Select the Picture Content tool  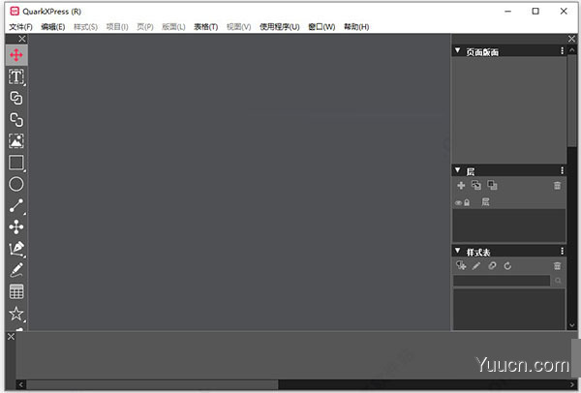(x=16, y=141)
